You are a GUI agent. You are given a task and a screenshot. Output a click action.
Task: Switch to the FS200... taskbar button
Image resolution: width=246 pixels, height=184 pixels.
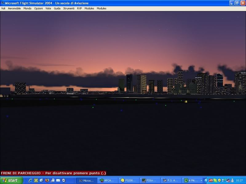[x=129, y=181]
